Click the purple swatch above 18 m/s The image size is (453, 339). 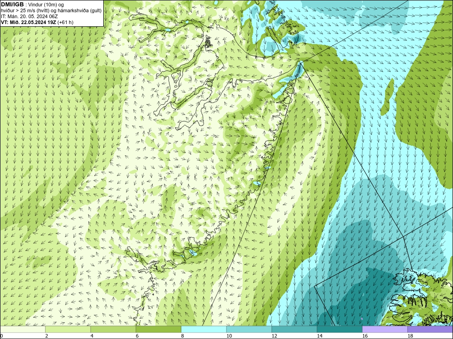coord(430,329)
